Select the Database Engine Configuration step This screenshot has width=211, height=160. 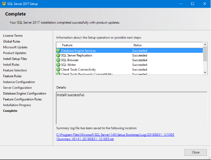24,93
